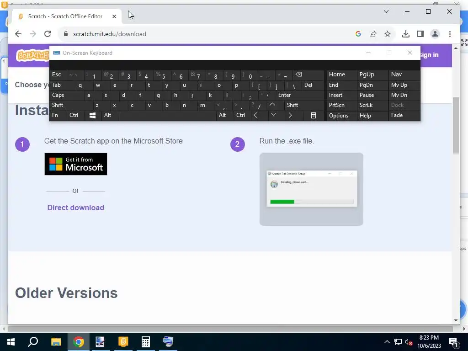Click the Fade key on keyboard
This screenshot has height=351, width=468.
point(404,115)
